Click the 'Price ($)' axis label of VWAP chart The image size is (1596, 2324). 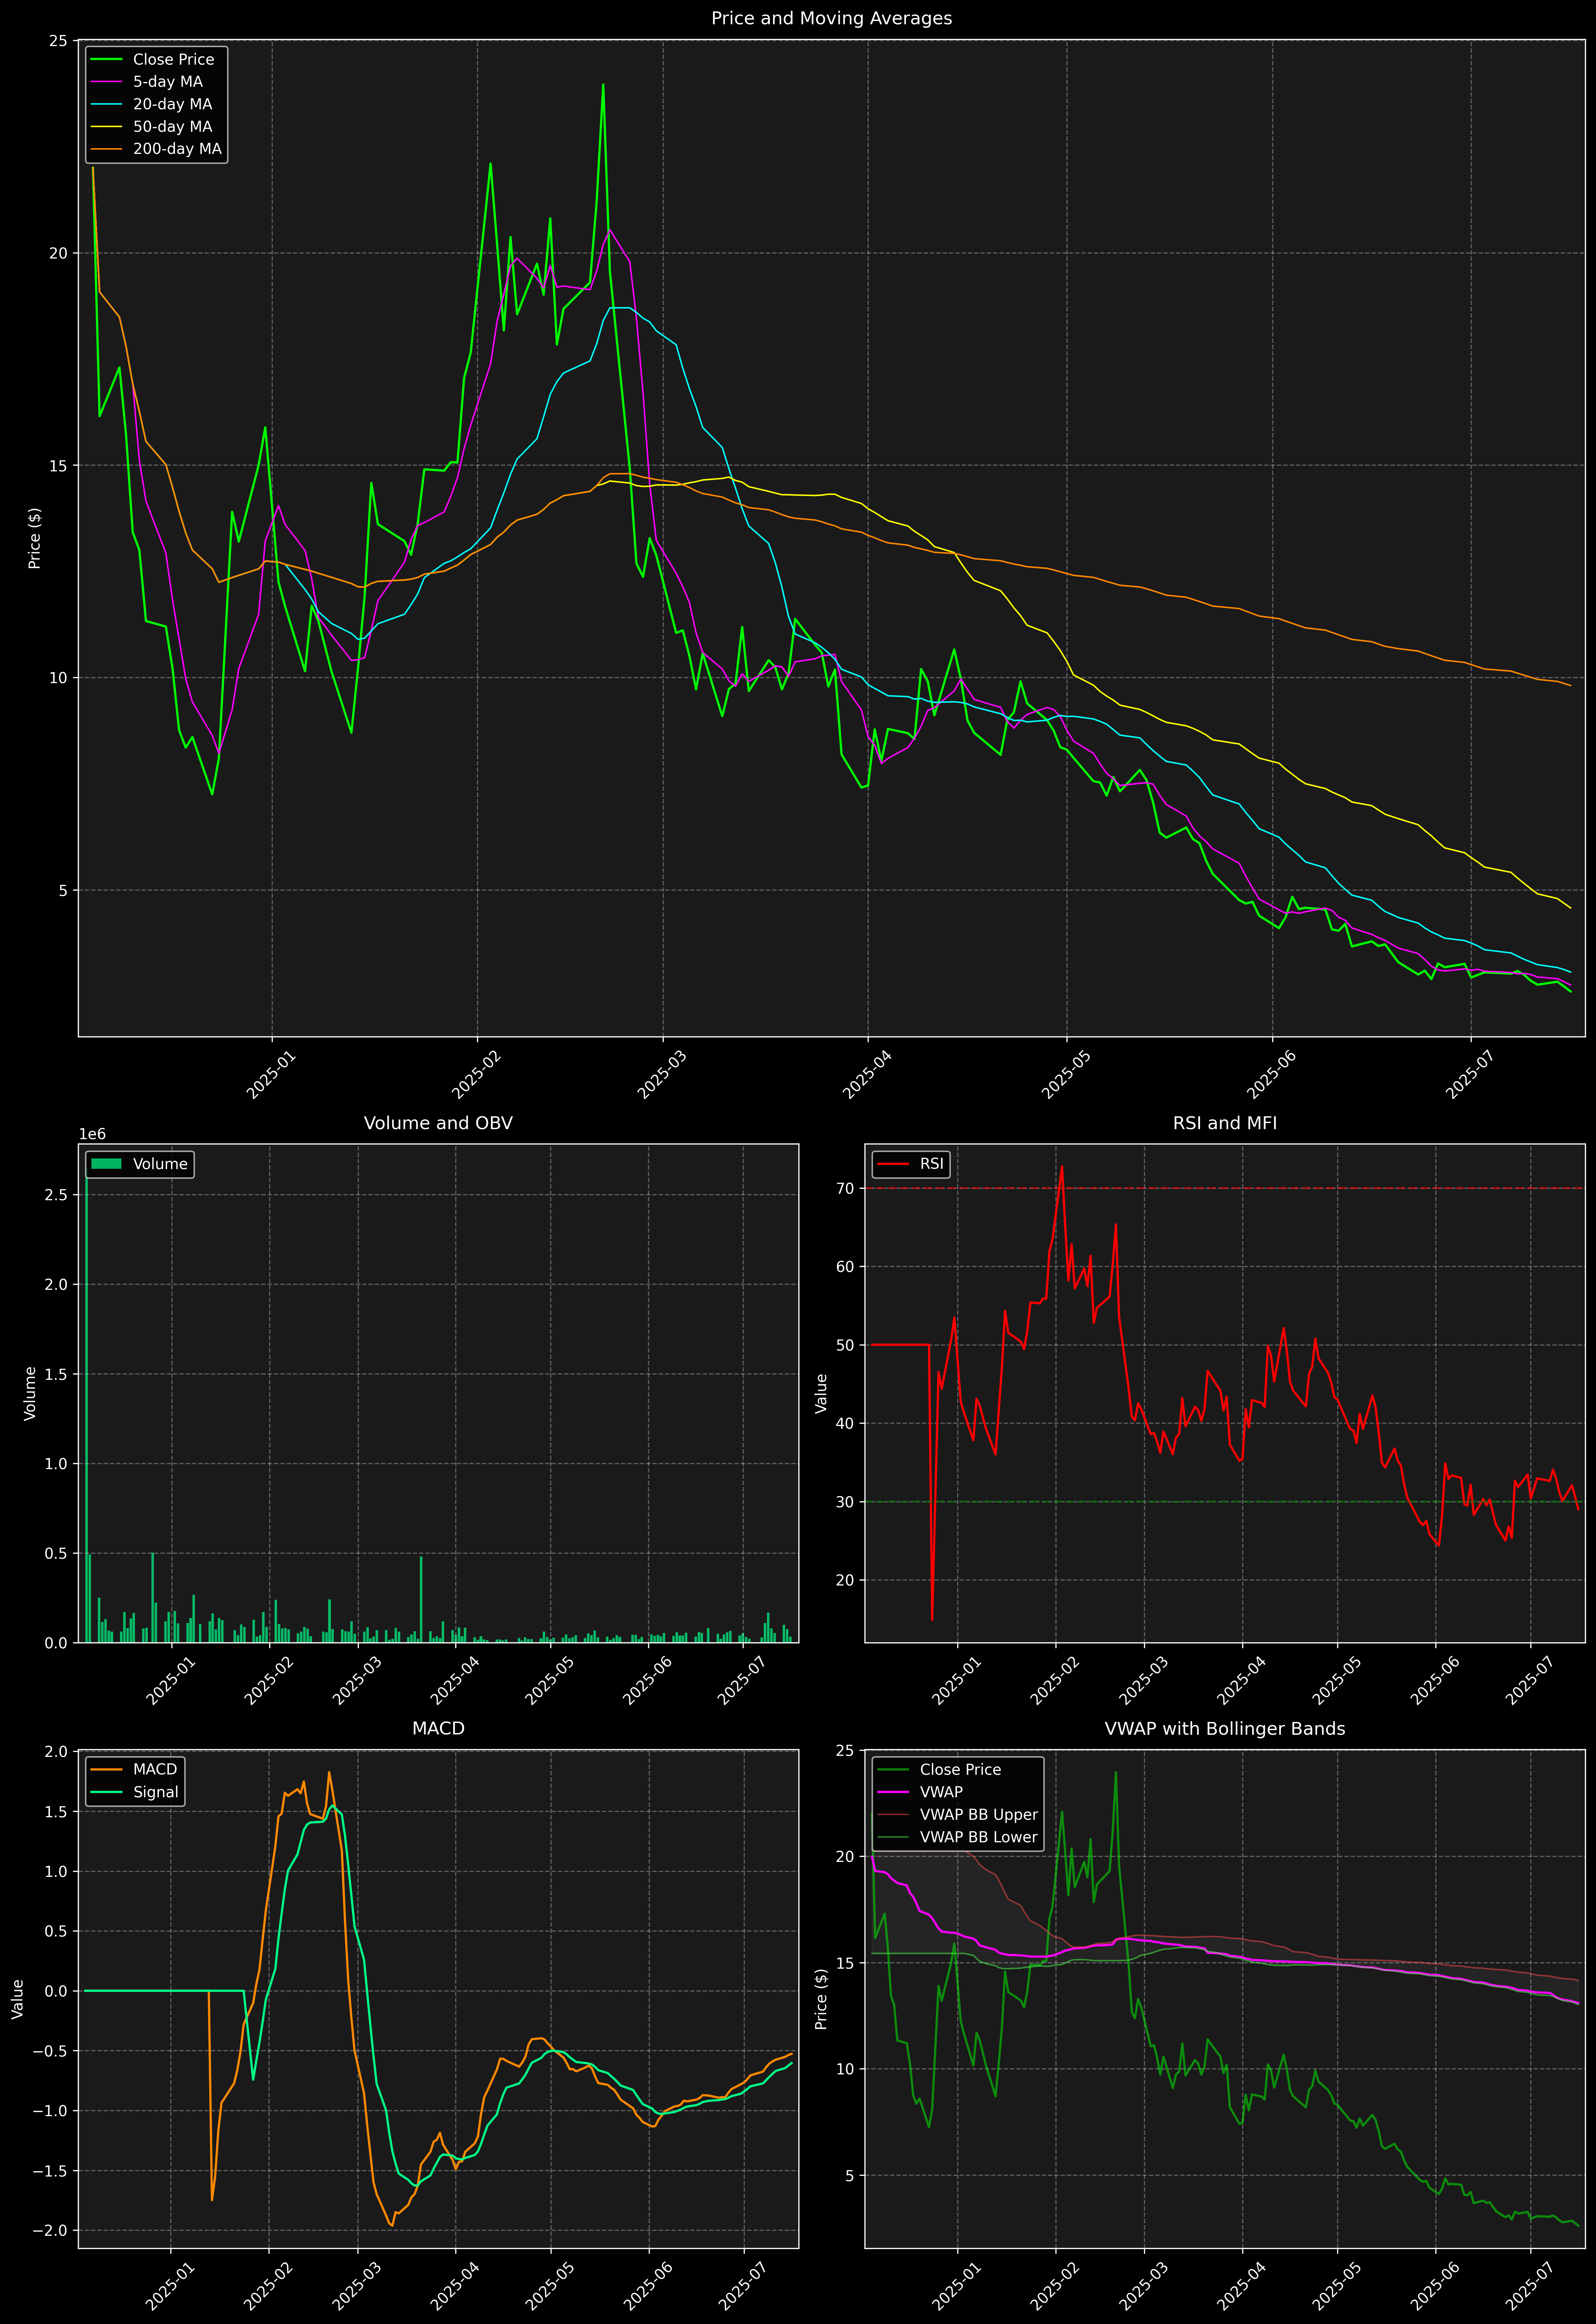pos(821,1999)
